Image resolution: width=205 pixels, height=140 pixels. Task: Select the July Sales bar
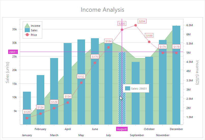108,83
